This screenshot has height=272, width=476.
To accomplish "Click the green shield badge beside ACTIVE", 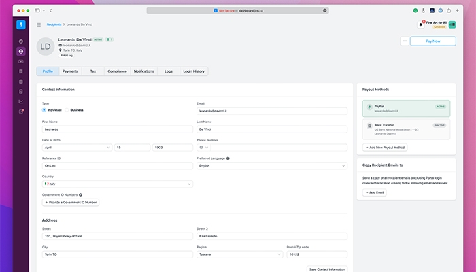I will tap(109, 39).
